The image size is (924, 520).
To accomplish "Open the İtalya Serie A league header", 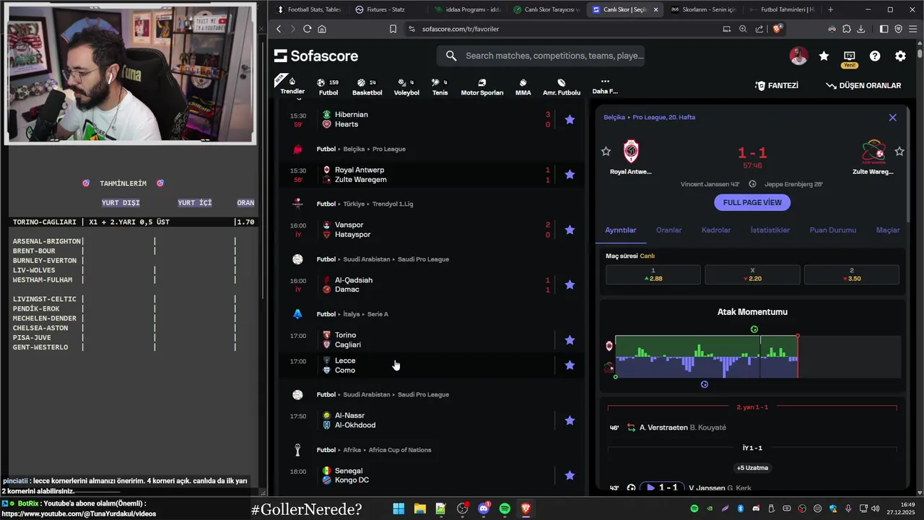I will point(352,314).
